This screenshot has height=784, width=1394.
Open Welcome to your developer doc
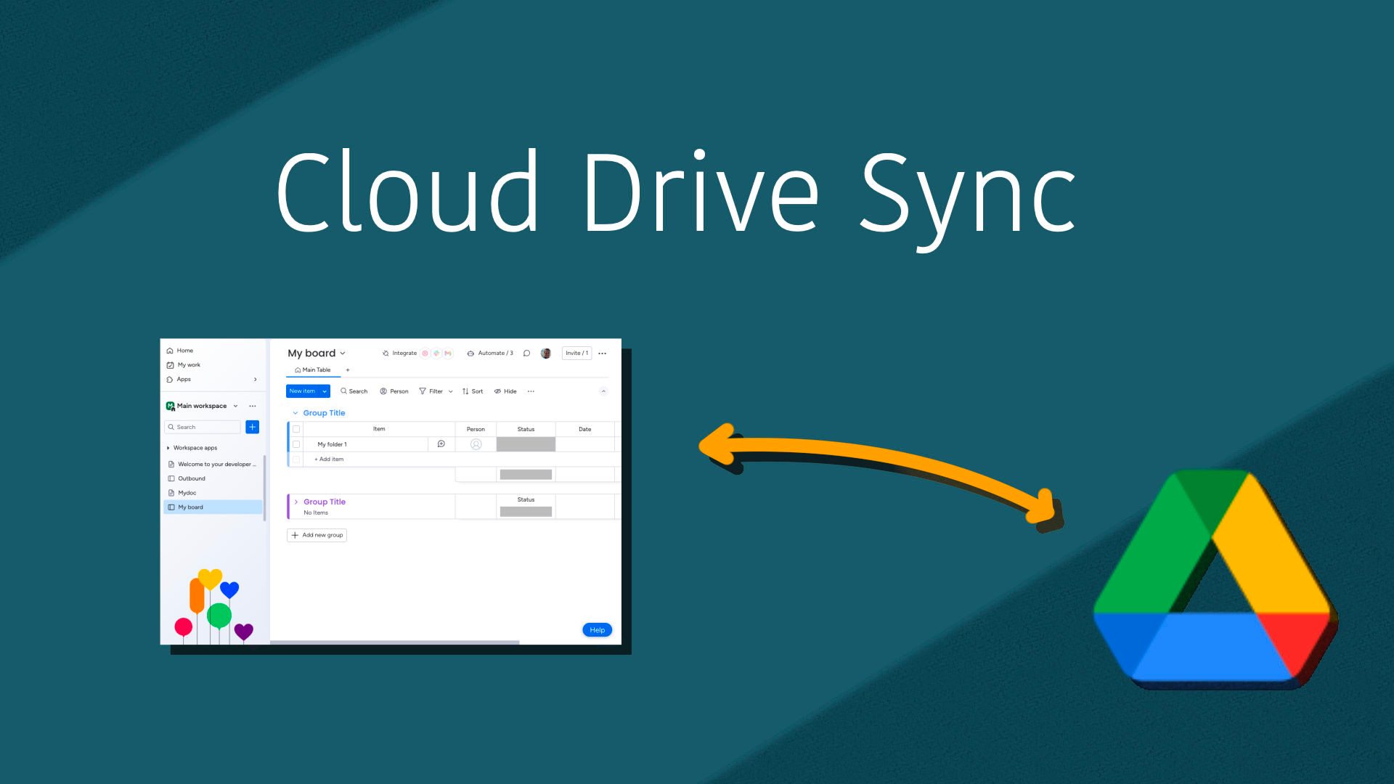[212, 465]
